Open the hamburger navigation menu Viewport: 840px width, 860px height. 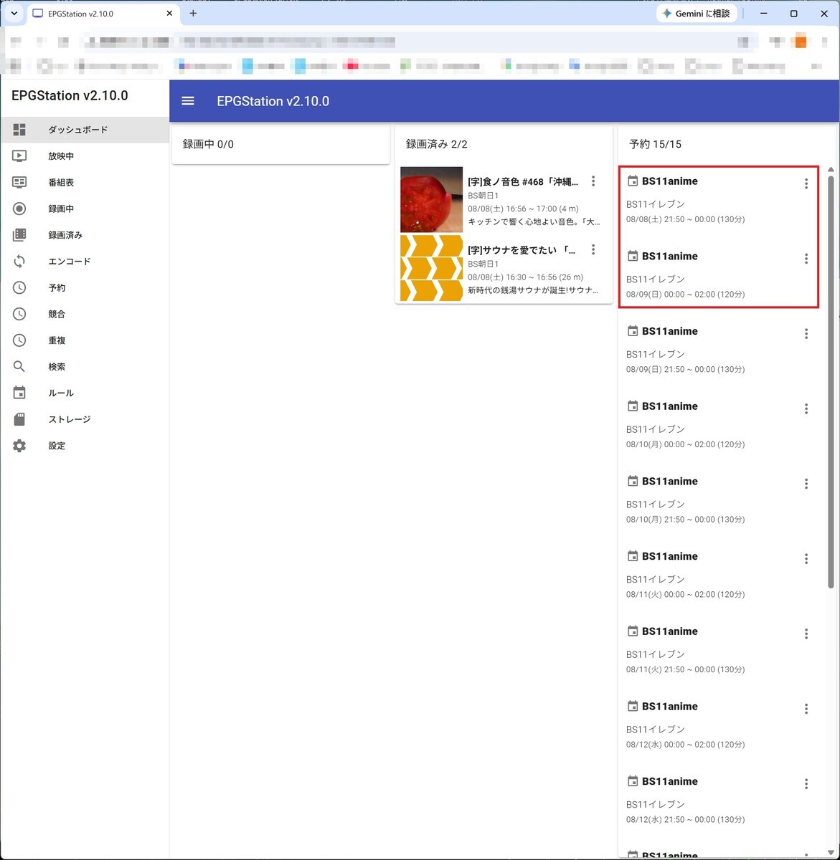(188, 101)
